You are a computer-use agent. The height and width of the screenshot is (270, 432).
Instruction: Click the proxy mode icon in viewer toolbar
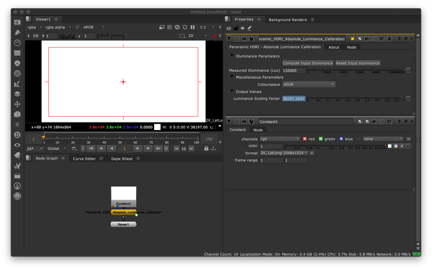click(162, 27)
